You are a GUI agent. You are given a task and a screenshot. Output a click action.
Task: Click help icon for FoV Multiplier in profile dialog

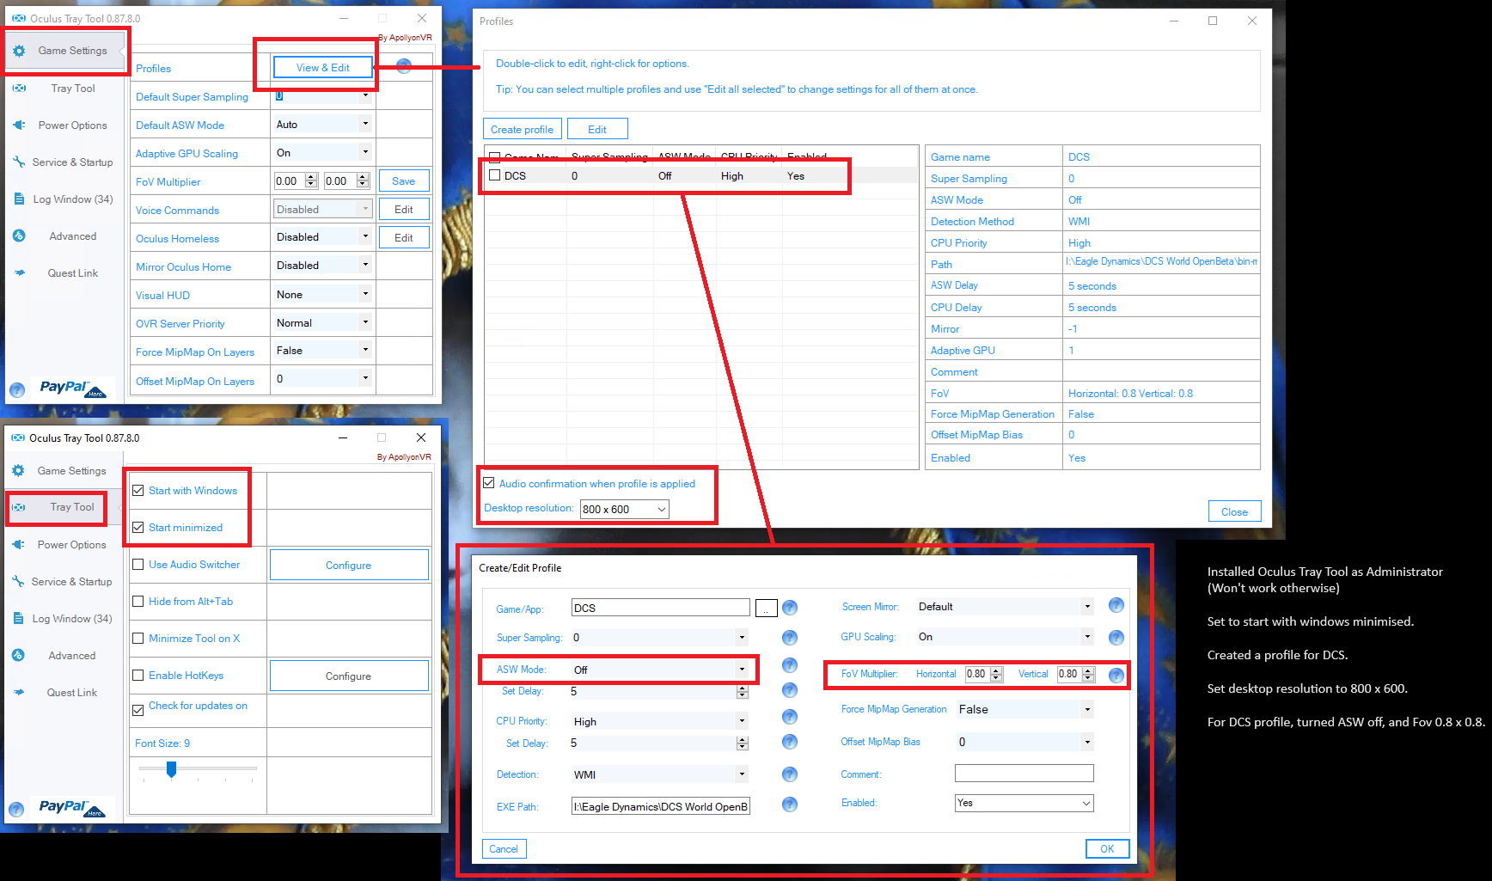[1116, 675]
